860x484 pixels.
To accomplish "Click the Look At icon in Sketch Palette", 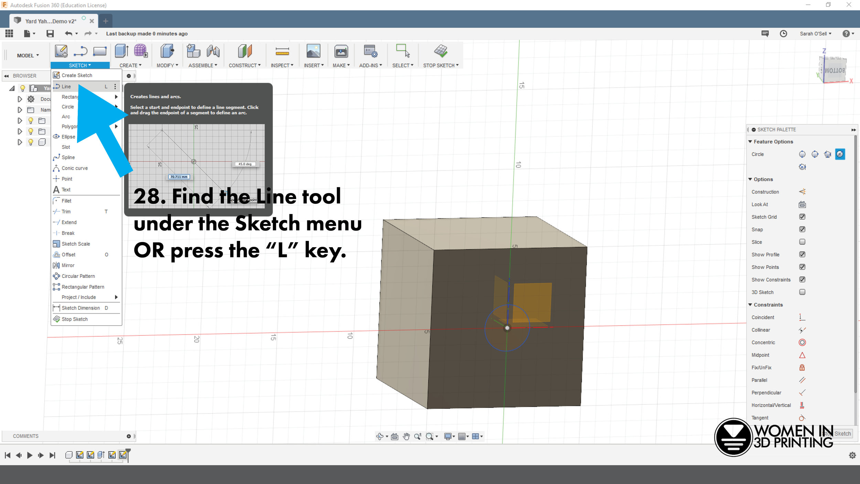I will point(802,204).
